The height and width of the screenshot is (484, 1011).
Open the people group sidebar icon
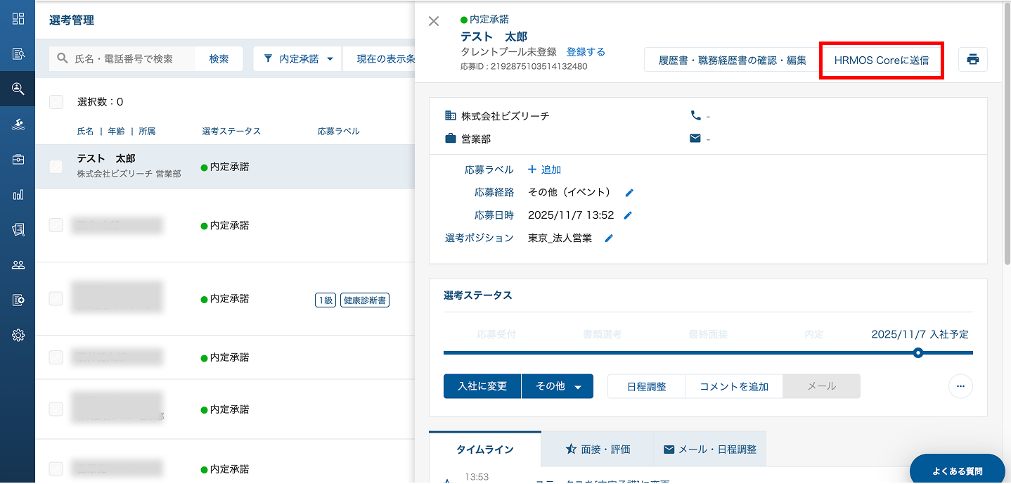[x=18, y=265]
